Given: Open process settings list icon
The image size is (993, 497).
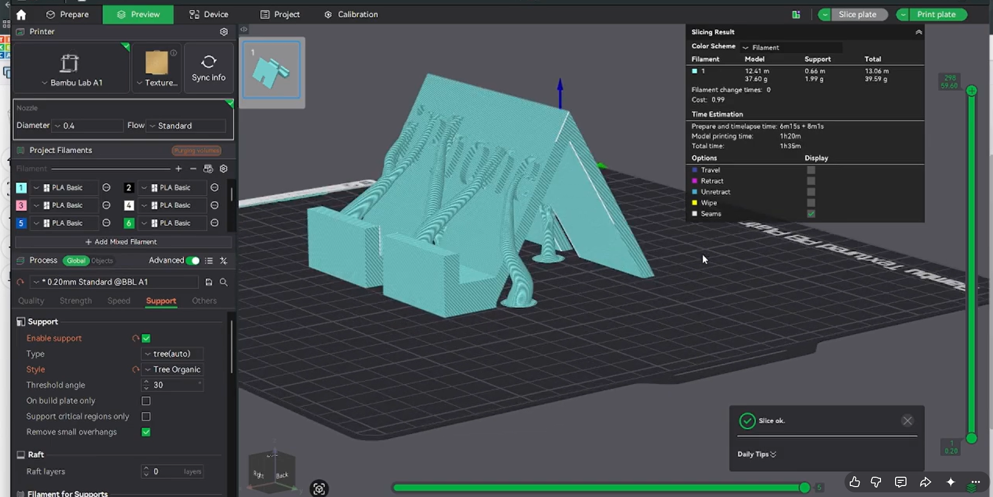Looking at the screenshot, I should [x=209, y=261].
